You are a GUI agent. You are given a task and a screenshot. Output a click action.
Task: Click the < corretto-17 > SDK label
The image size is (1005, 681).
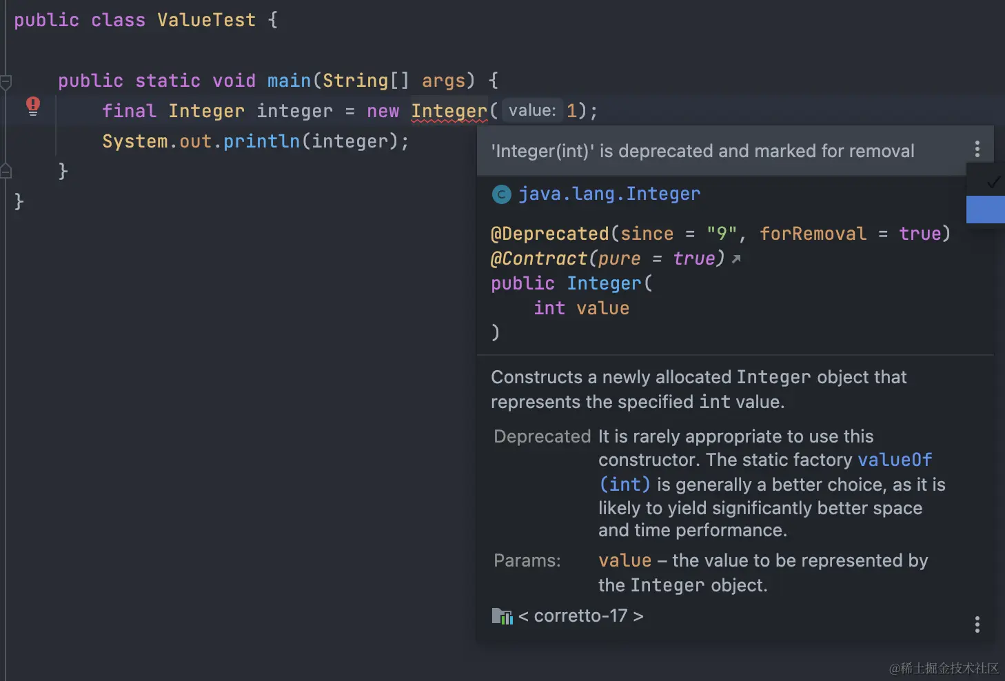click(x=580, y=616)
